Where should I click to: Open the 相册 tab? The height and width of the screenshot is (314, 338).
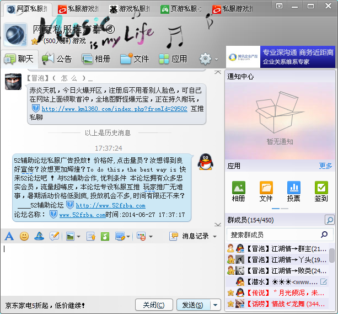96,58
